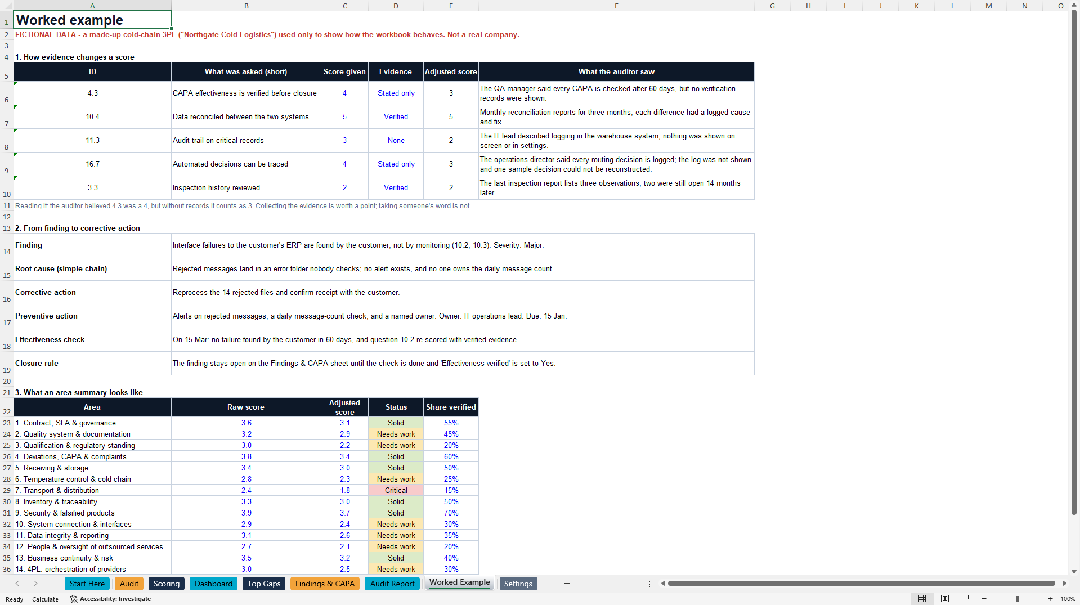The width and height of the screenshot is (1080, 605).
Task: Select column F header
Action: pyautogui.click(x=616, y=6)
